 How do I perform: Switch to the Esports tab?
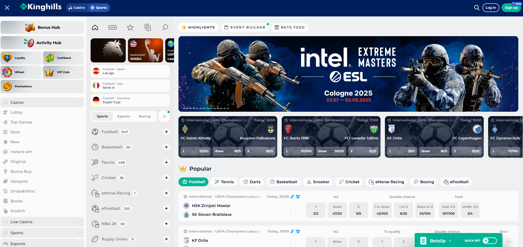(x=124, y=116)
